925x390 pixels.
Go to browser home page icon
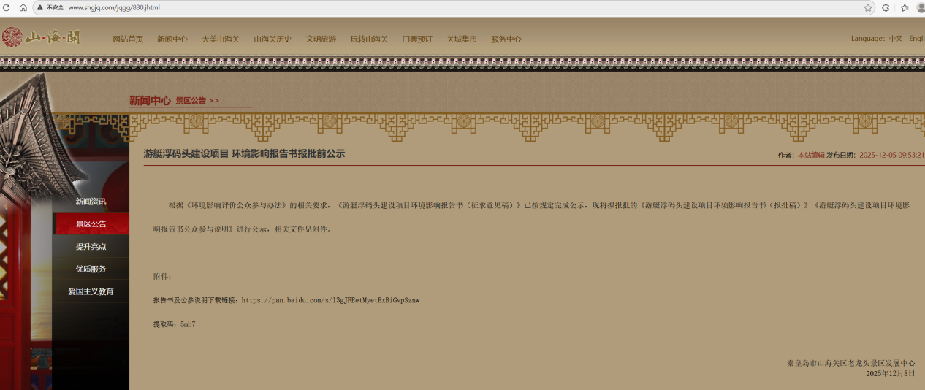tap(23, 7)
